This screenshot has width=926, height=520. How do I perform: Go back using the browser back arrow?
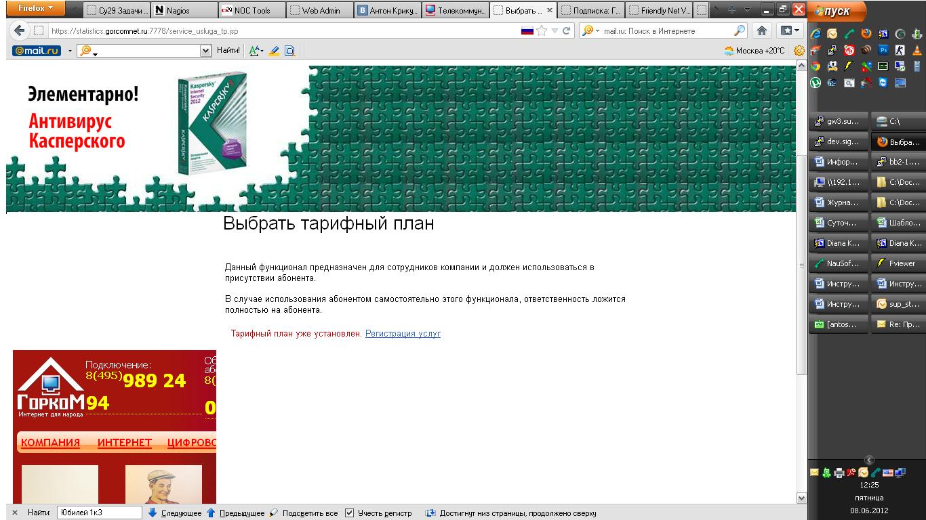tap(19, 30)
